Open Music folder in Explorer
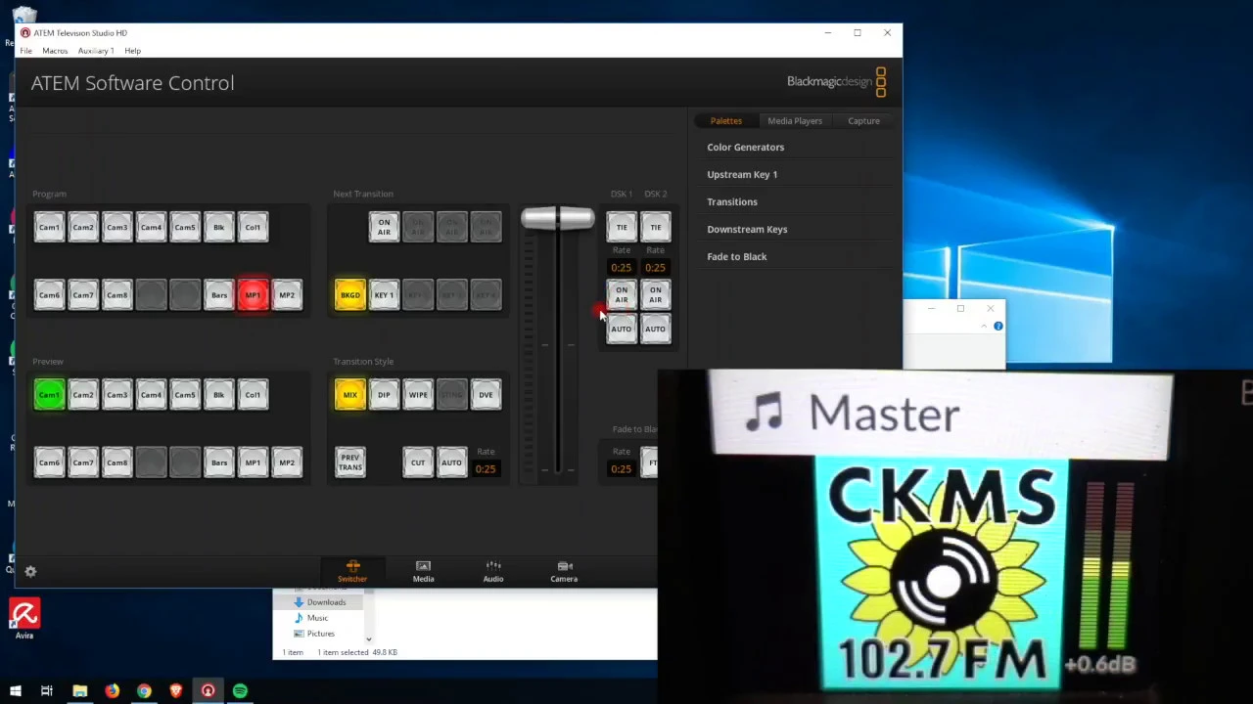This screenshot has height=704, width=1253. click(x=317, y=618)
